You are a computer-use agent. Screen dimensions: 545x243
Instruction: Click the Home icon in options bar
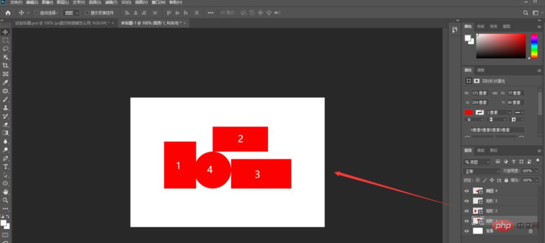click(x=8, y=13)
